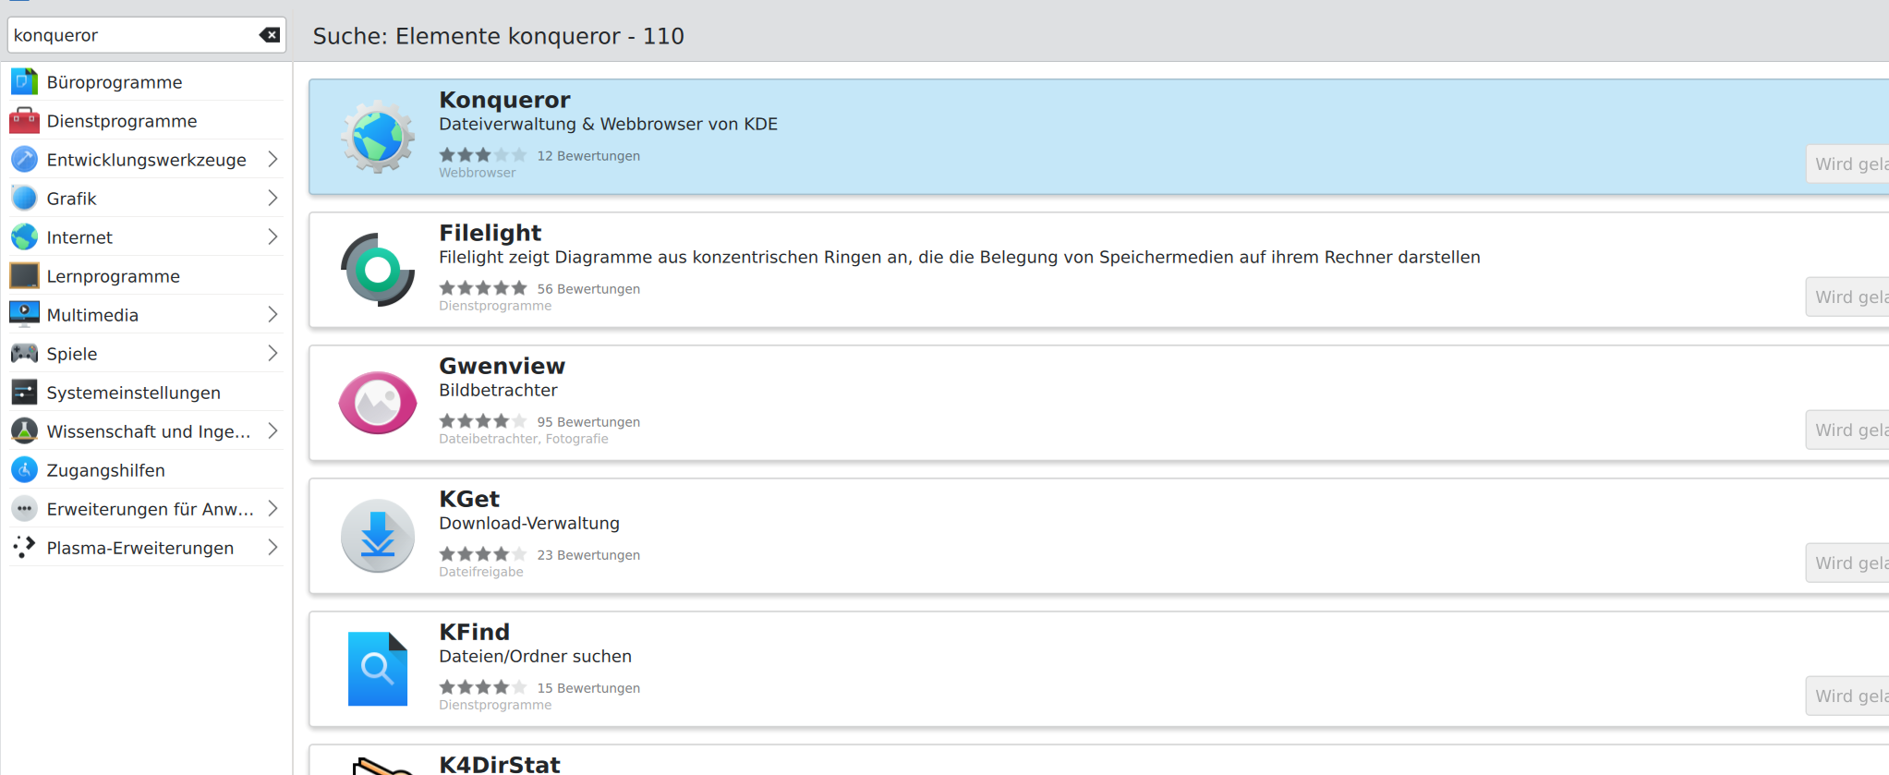Screen dimensions: 1889x775
Task: Click the KGet download arrow icon
Action: point(378,536)
